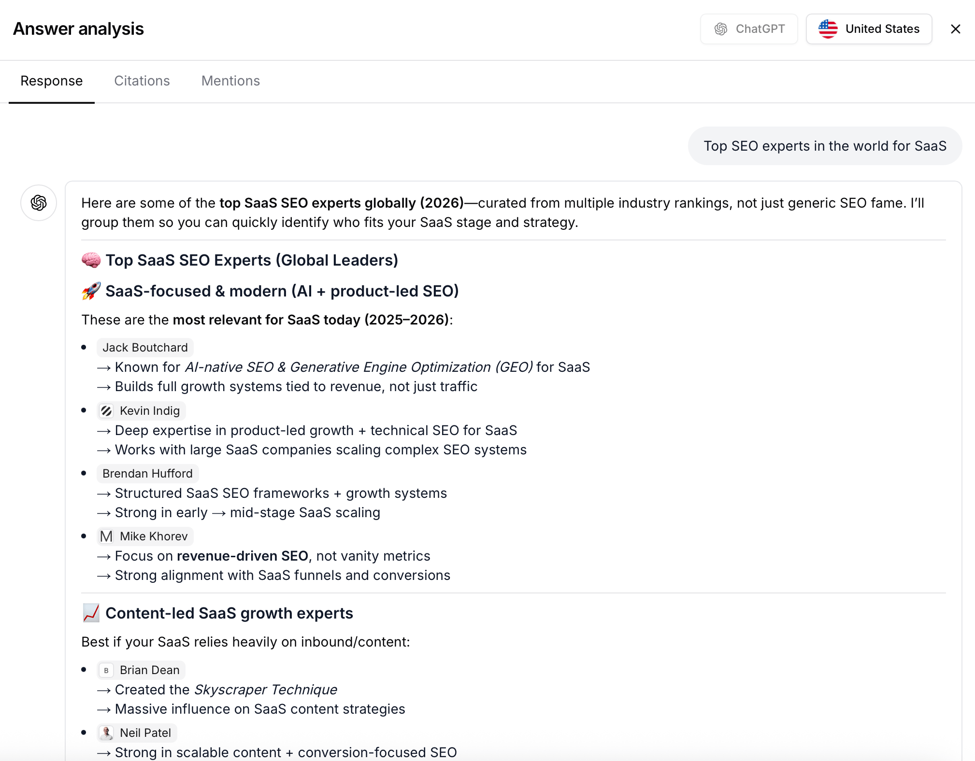Image resolution: width=975 pixels, height=761 pixels.
Task: Switch to the Mentions tab
Action: point(230,81)
